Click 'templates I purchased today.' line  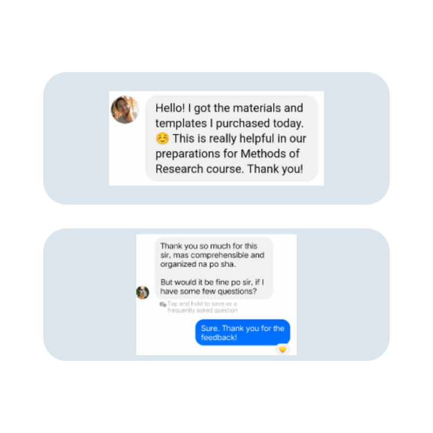pos(229,123)
